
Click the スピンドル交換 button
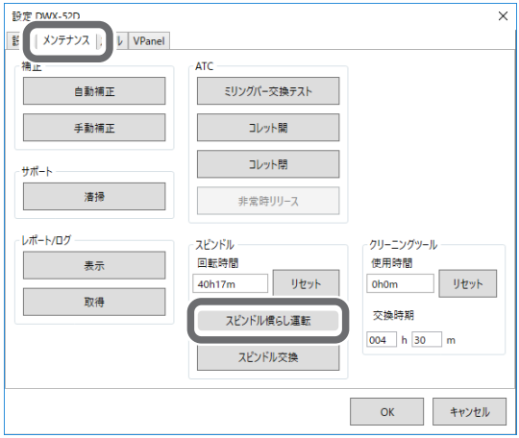click(x=268, y=357)
